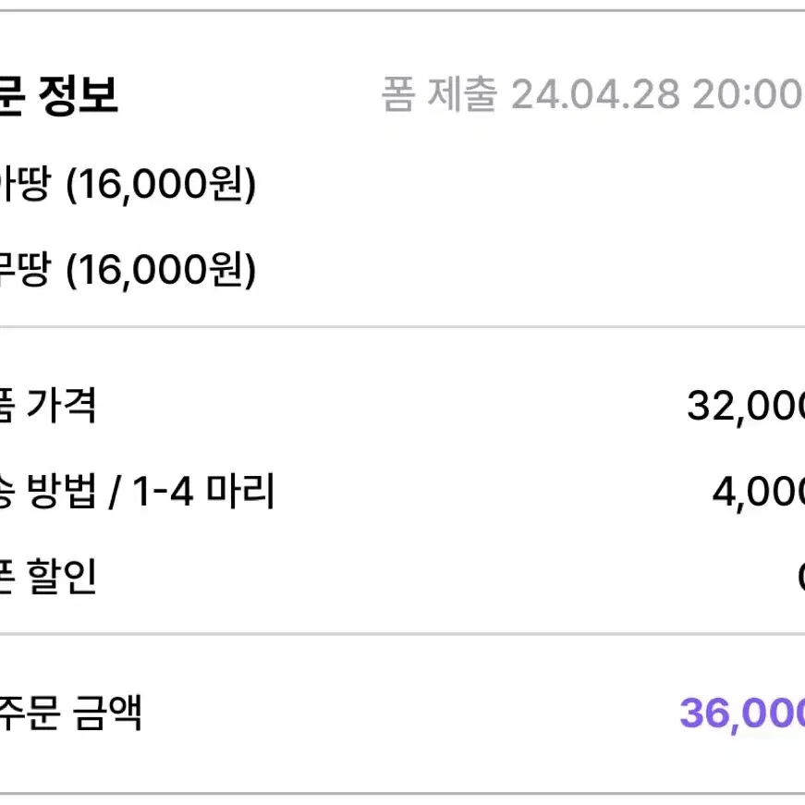Click the 20:00 submission time

click(749, 95)
